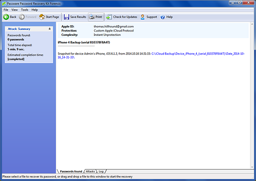Collapse the Attack Summary panel
Viewport: 256px width, 181px height.
click(x=49, y=29)
